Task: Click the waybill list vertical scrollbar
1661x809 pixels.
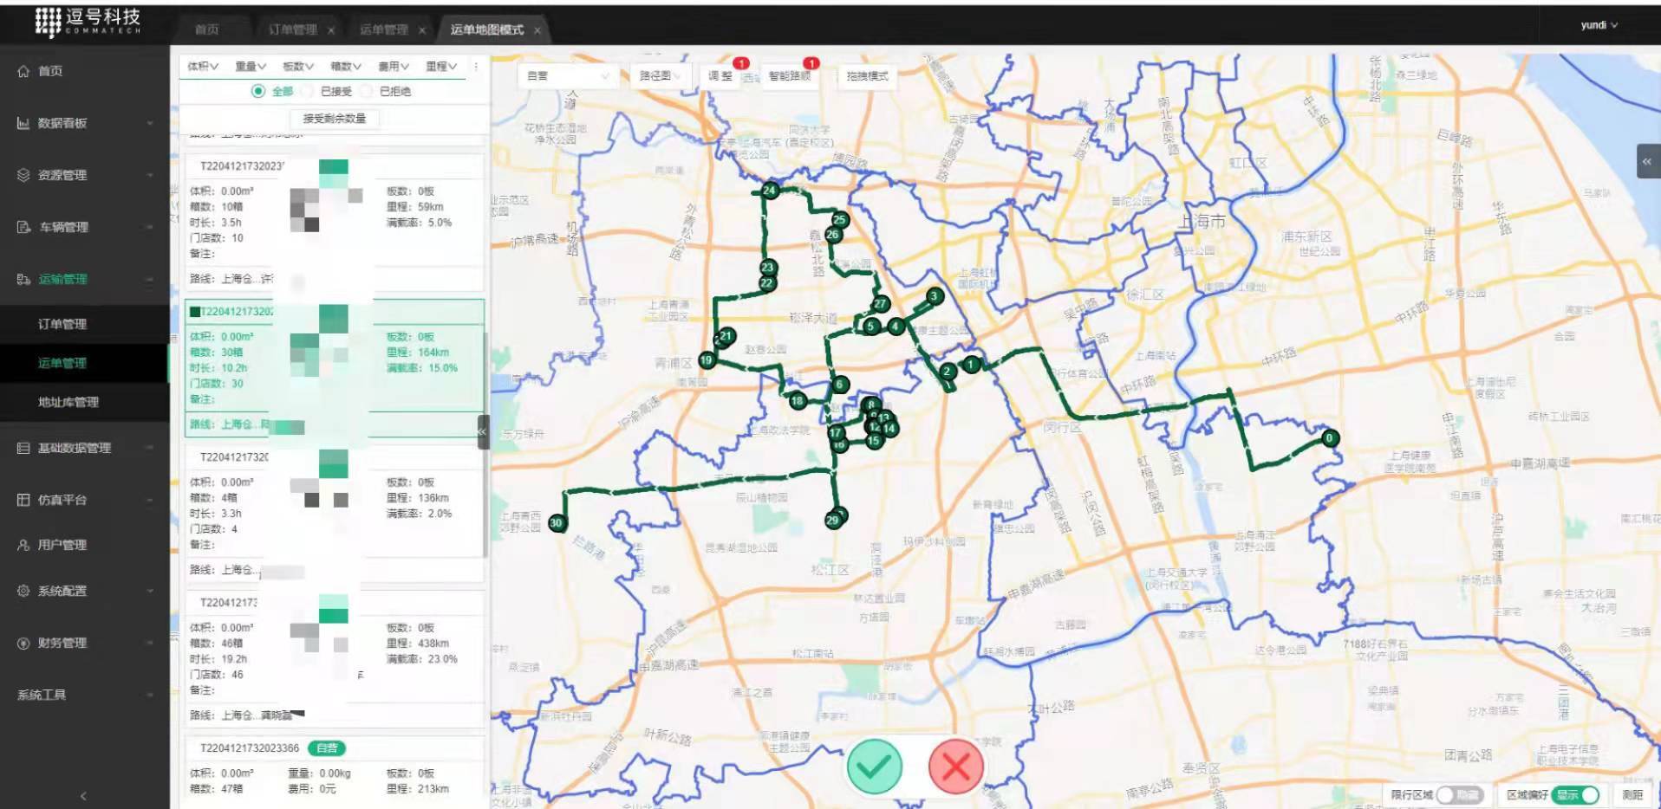Action: [x=485, y=364]
